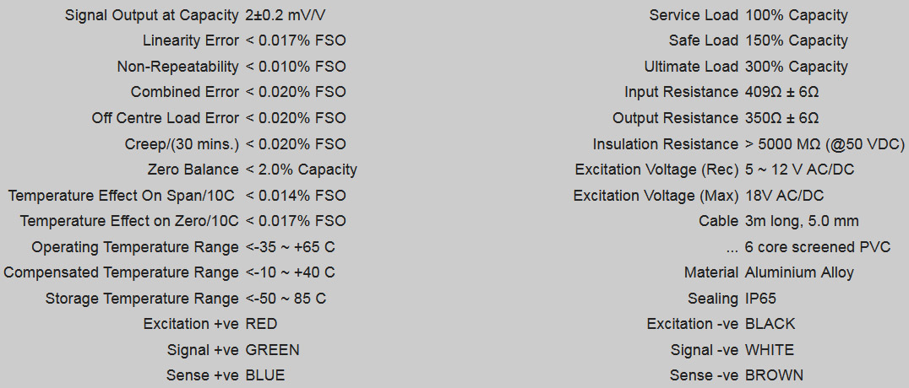Click the Safe Load label

[703, 40]
